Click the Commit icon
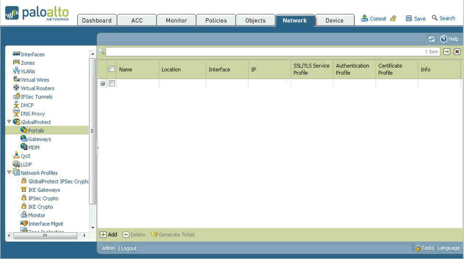 point(364,18)
